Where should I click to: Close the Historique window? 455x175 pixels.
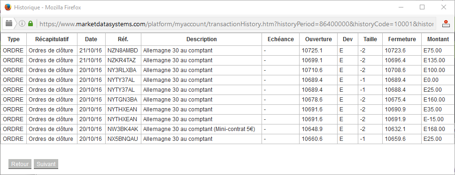tap(444, 7)
